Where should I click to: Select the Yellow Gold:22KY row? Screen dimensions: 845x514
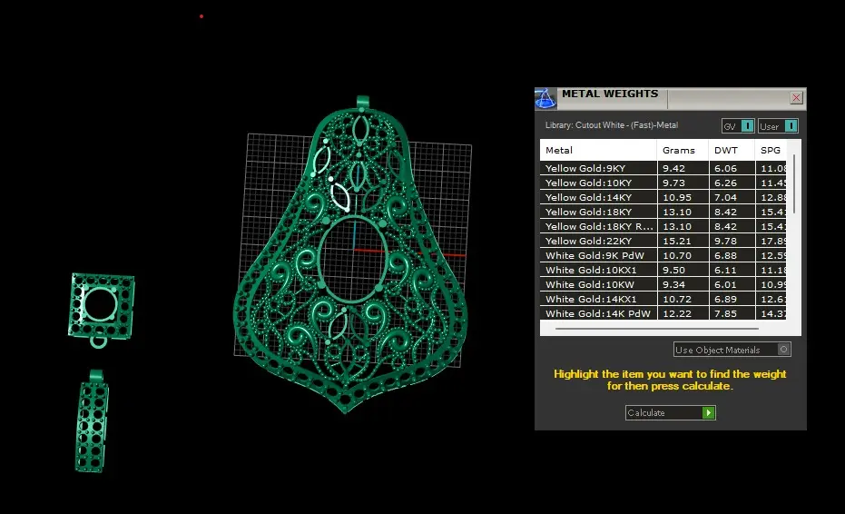click(x=663, y=241)
